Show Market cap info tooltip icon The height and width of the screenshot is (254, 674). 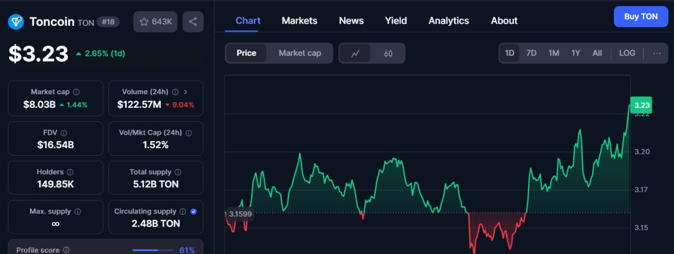(76, 92)
